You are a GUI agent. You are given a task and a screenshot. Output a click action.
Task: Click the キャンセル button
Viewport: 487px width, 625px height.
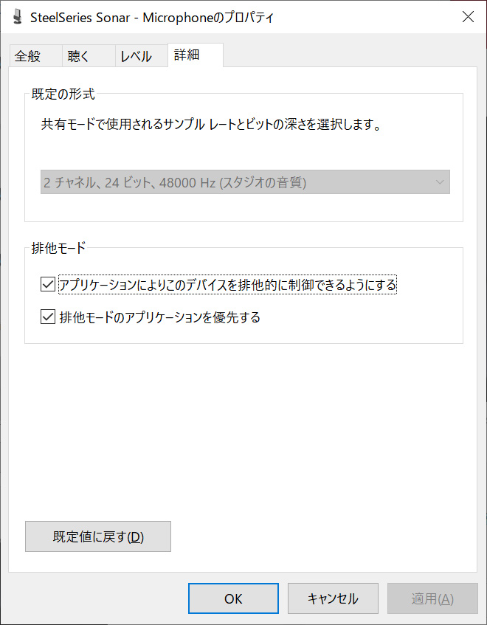pyautogui.click(x=333, y=598)
